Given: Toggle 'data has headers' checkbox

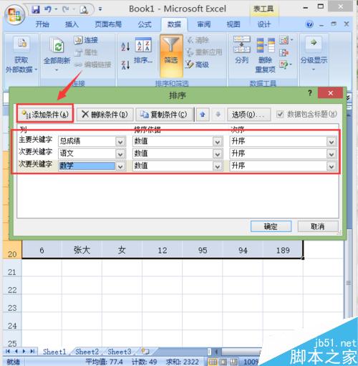Looking at the screenshot, I should pyautogui.click(x=280, y=115).
